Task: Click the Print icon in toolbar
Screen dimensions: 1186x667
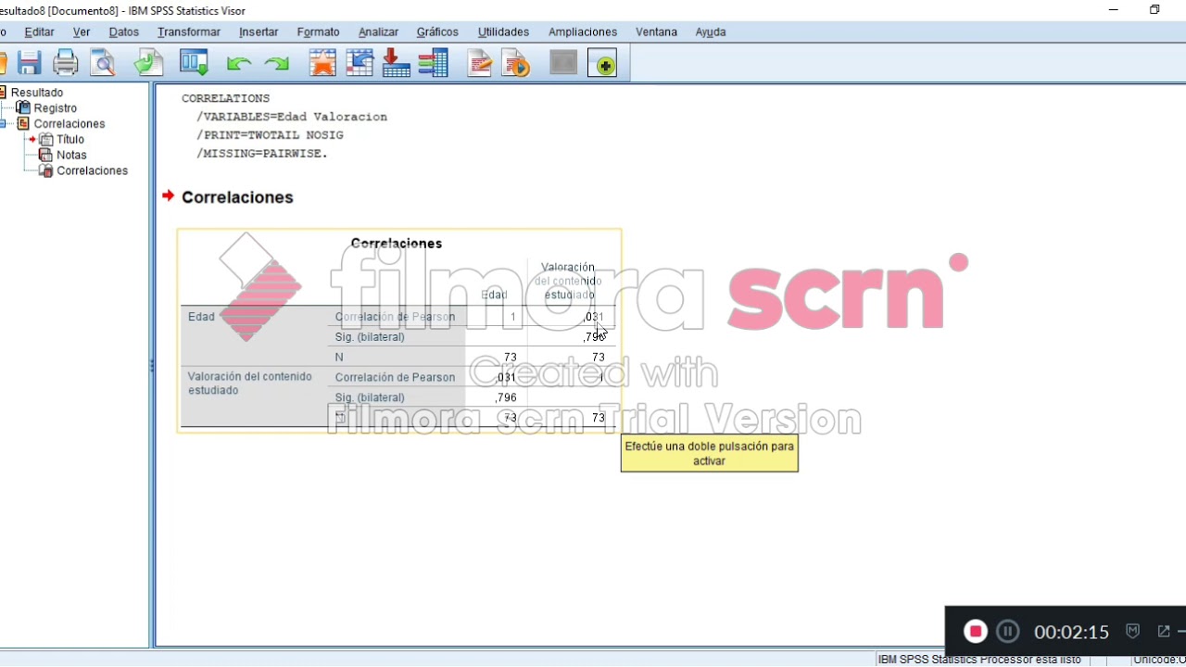Action: 65,63
